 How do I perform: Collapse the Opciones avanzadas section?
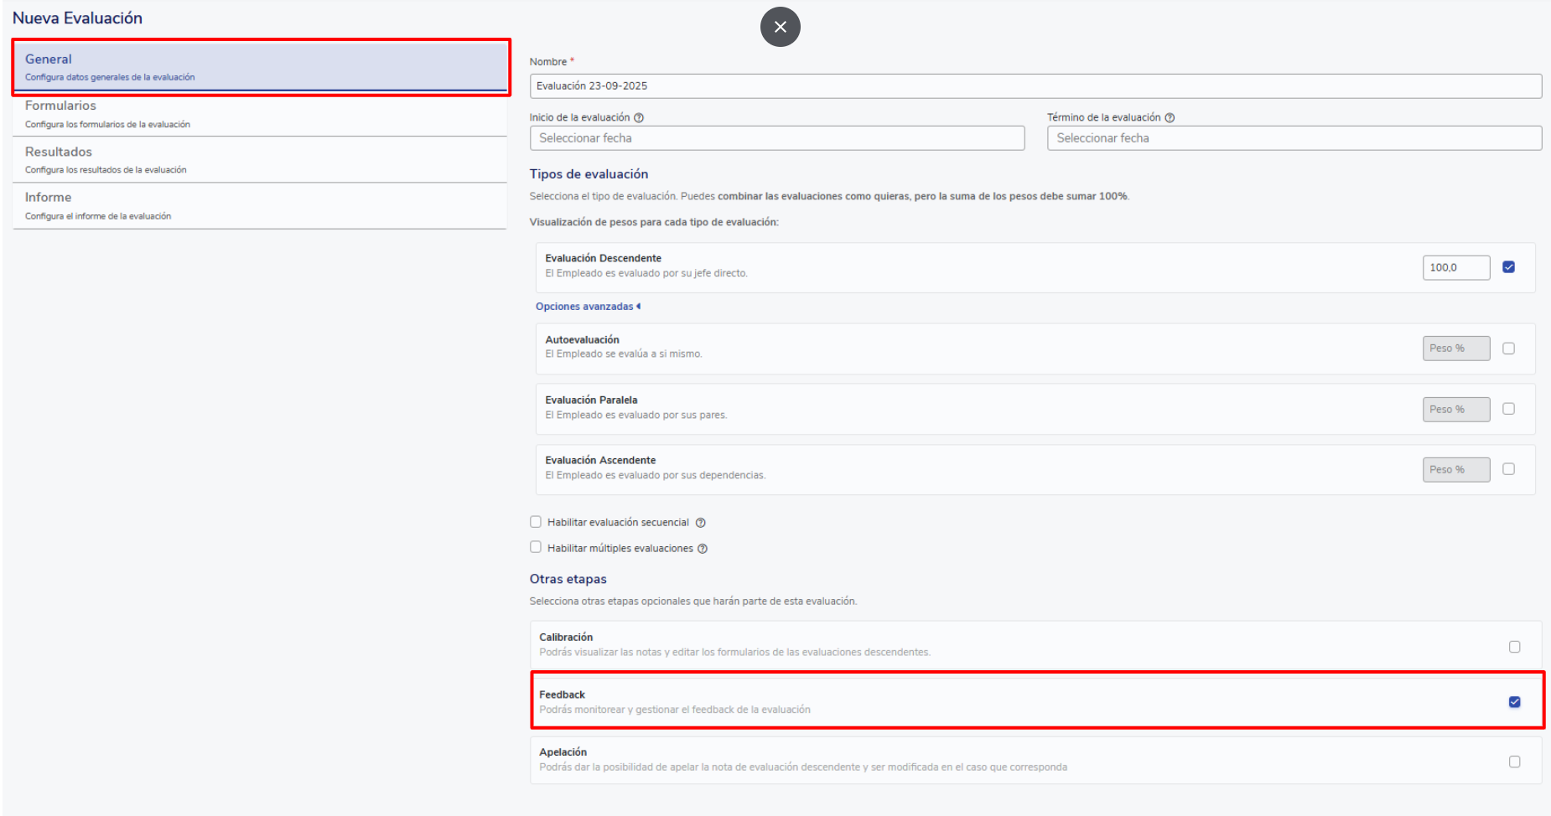click(588, 307)
